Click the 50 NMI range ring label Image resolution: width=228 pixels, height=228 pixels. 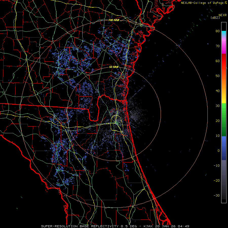tap(114, 67)
